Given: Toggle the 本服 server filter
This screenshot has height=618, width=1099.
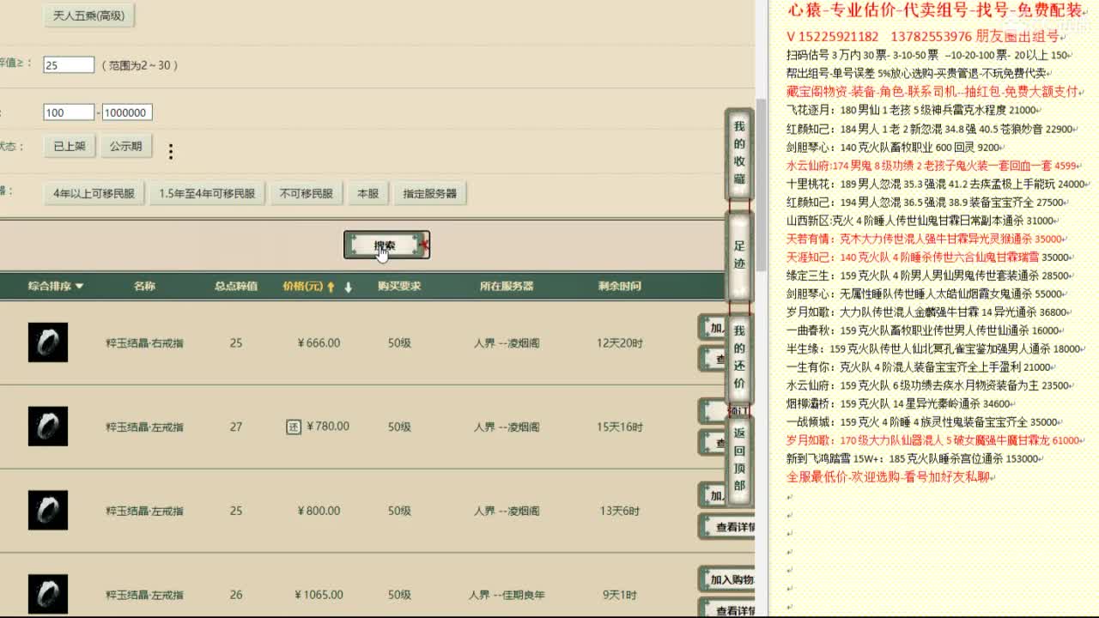Looking at the screenshot, I should click(x=367, y=193).
